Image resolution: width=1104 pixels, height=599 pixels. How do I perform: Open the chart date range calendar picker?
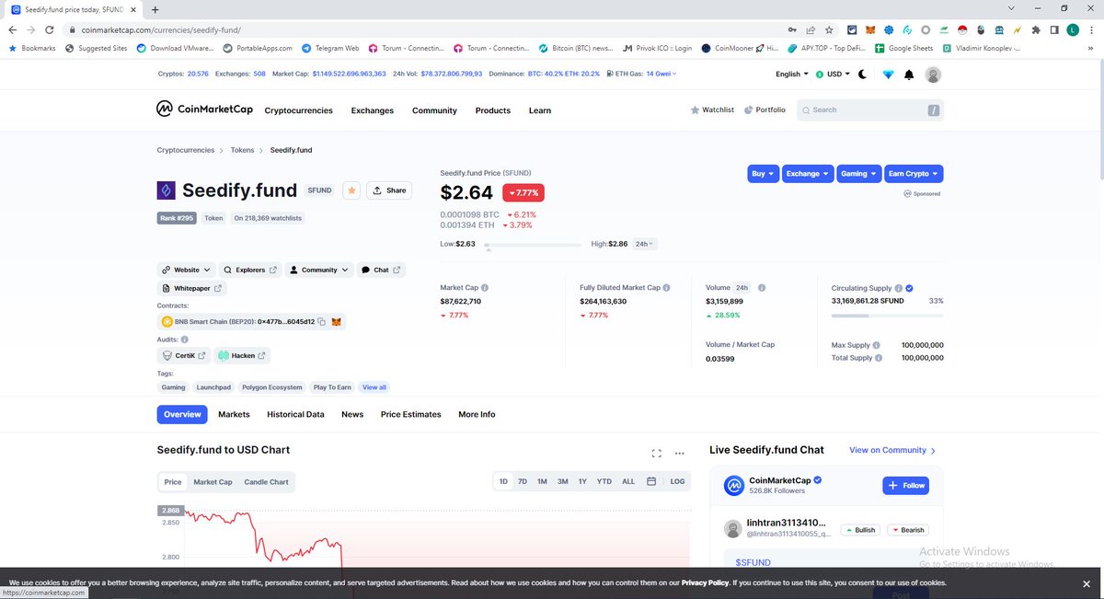click(x=651, y=481)
